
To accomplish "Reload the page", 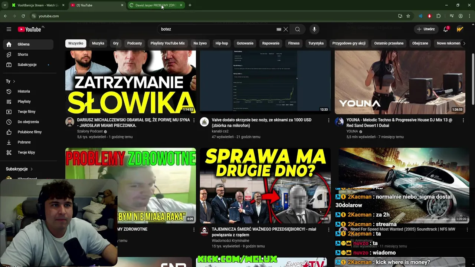I will (x=23, y=16).
